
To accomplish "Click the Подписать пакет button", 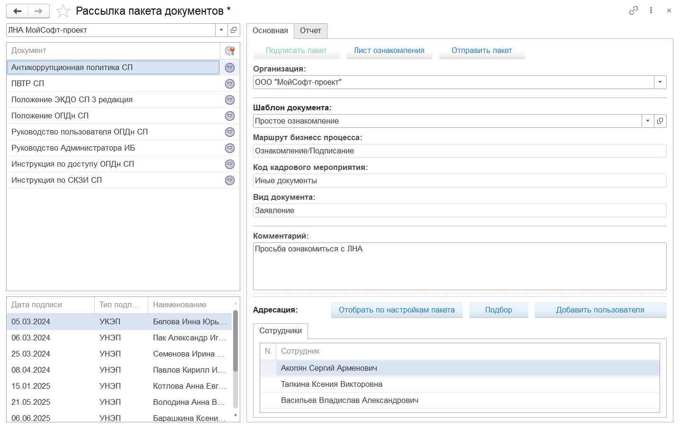I will coord(296,51).
